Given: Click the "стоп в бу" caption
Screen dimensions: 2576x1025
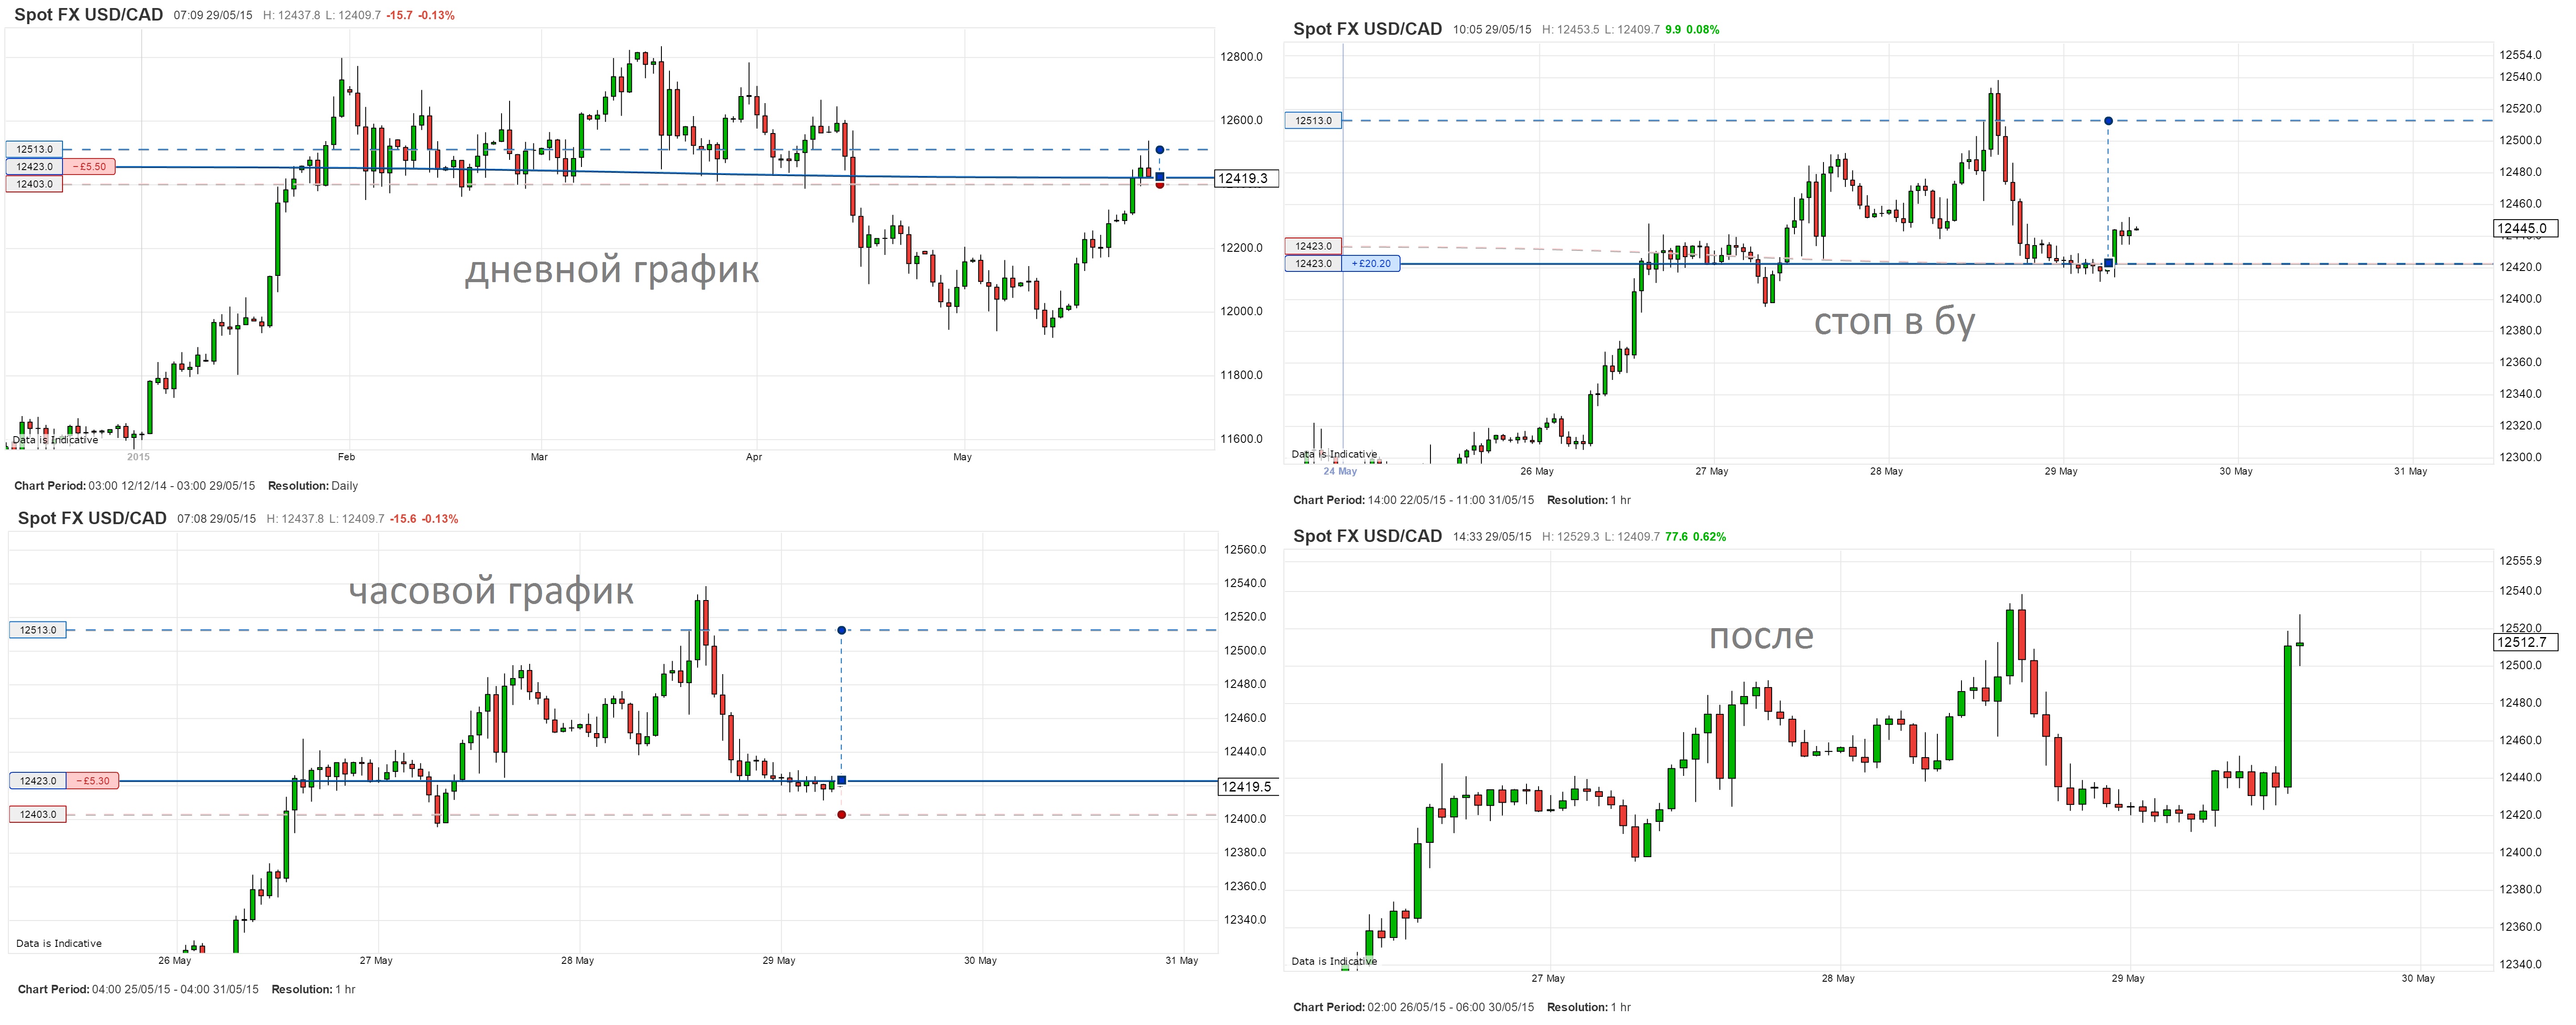Looking at the screenshot, I should [x=1895, y=321].
